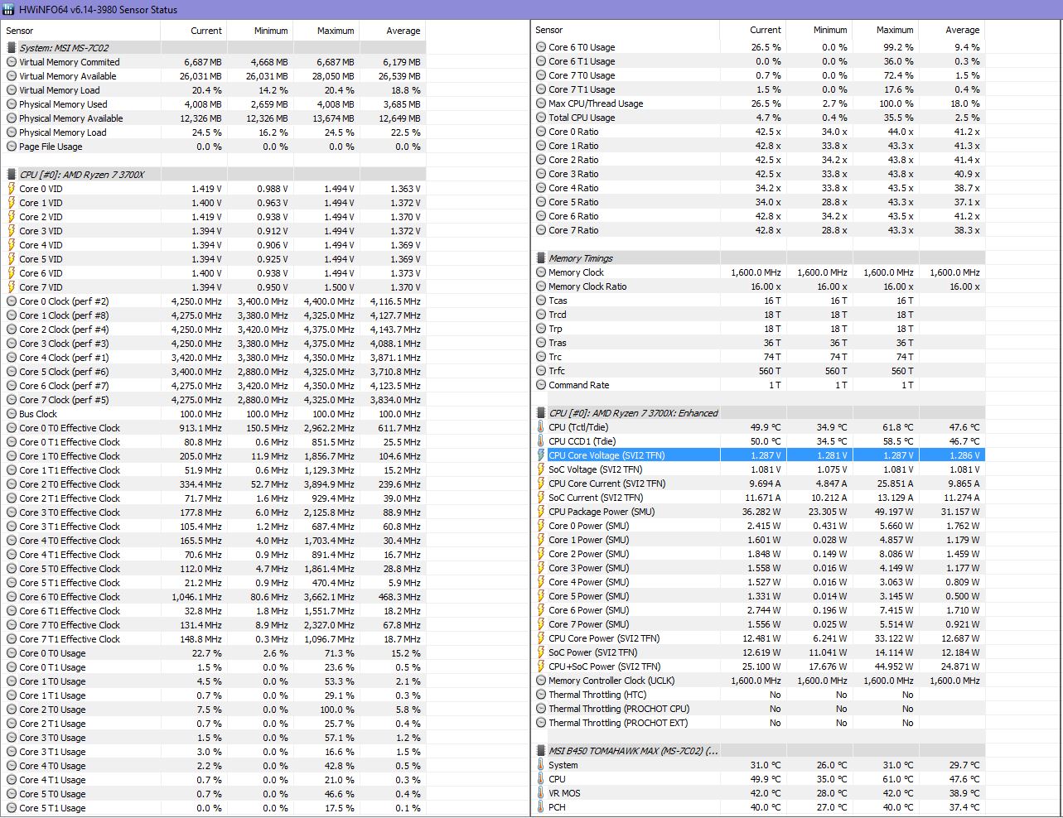1063x818 pixels.
Task: Click the left panel Average column header
Action: click(x=392, y=31)
